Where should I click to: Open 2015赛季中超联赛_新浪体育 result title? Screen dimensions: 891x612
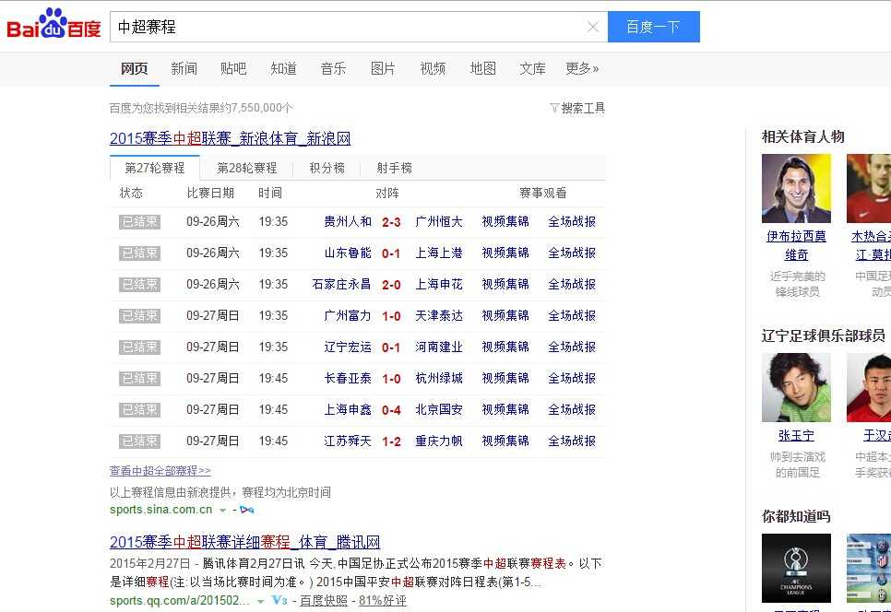[231, 138]
